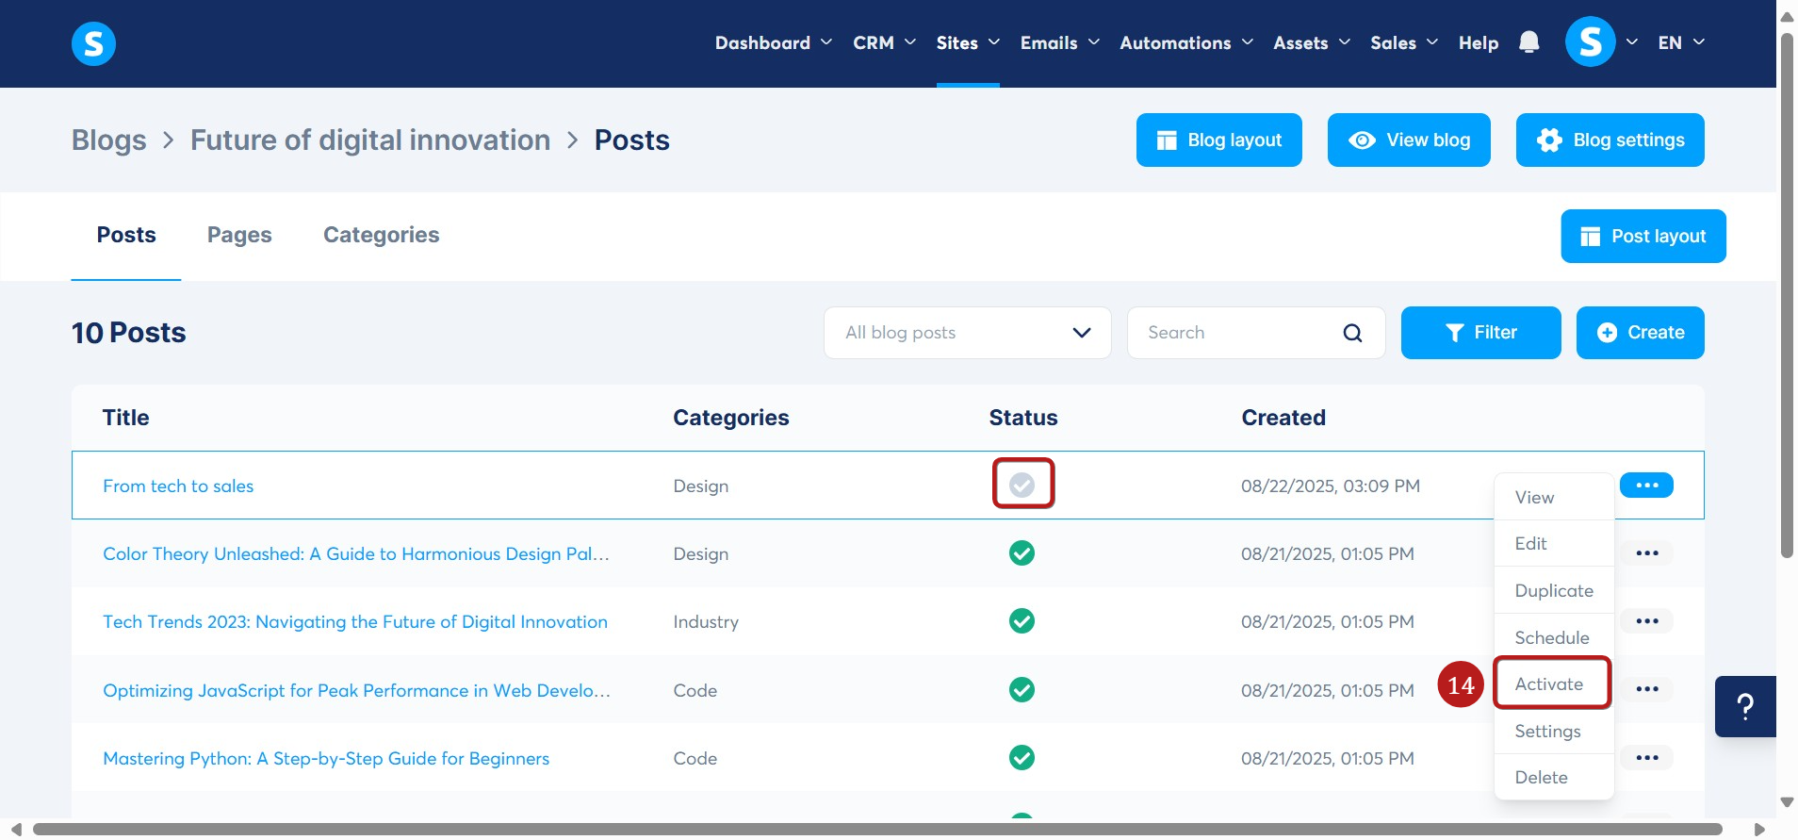Click the Filter button
This screenshot has width=1798, height=840.
(x=1480, y=333)
